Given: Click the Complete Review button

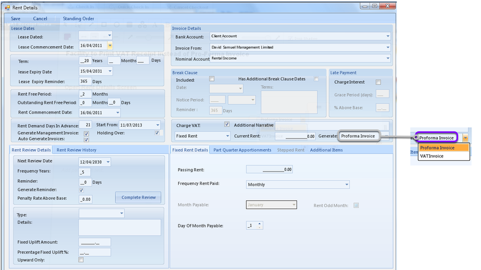Looking at the screenshot, I should coord(138,197).
